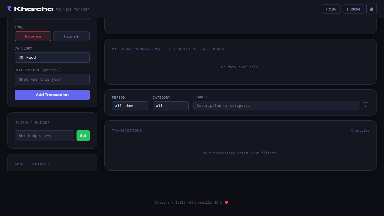Click the 'Finance Tracker' subtitle text
The width and height of the screenshot is (384, 216).
click(x=73, y=10)
